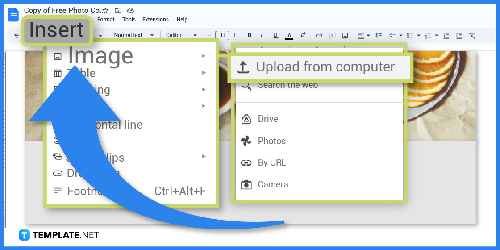Image resolution: width=500 pixels, height=250 pixels.
Task: Click the clear formatting icon
Action: point(472,36)
